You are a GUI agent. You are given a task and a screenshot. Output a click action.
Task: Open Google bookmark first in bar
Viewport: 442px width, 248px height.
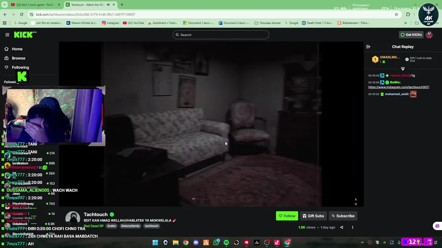[x=20, y=23]
